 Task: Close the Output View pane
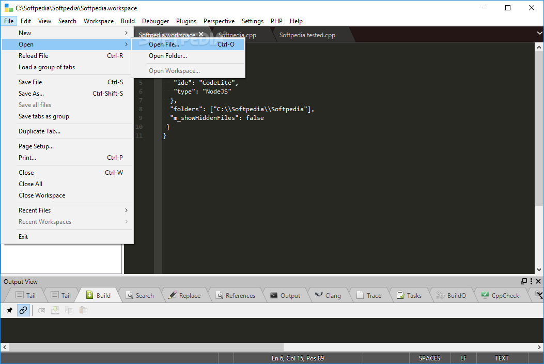click(x=538, y=281)
